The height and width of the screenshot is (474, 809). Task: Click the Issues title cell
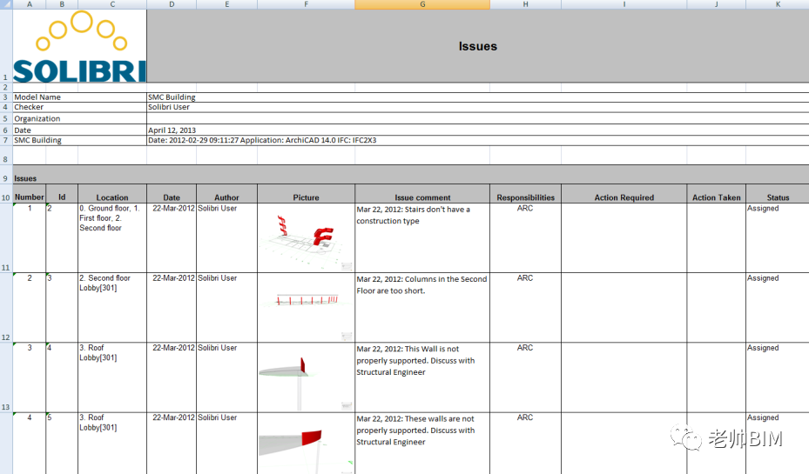(x=478, y=46)
